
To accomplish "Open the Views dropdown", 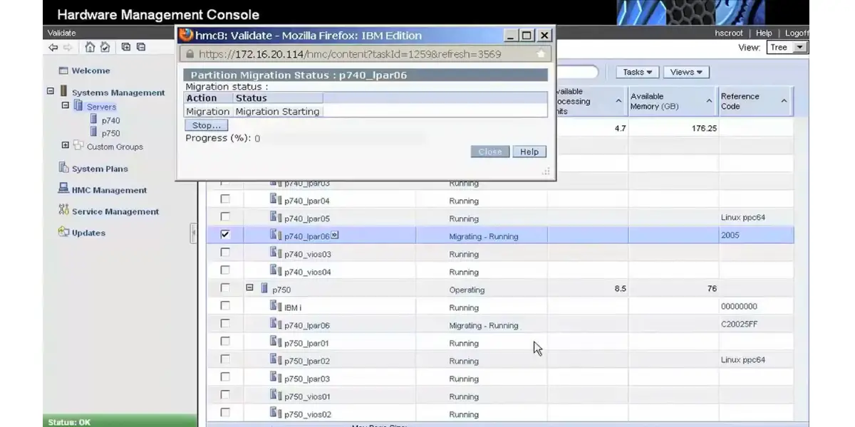I will pyautogui.click(x=686, y=72).
